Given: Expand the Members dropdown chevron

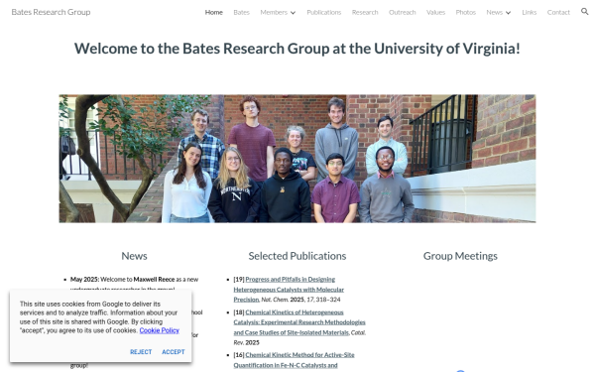Looking at the screenshot, I should coord(293,13).
